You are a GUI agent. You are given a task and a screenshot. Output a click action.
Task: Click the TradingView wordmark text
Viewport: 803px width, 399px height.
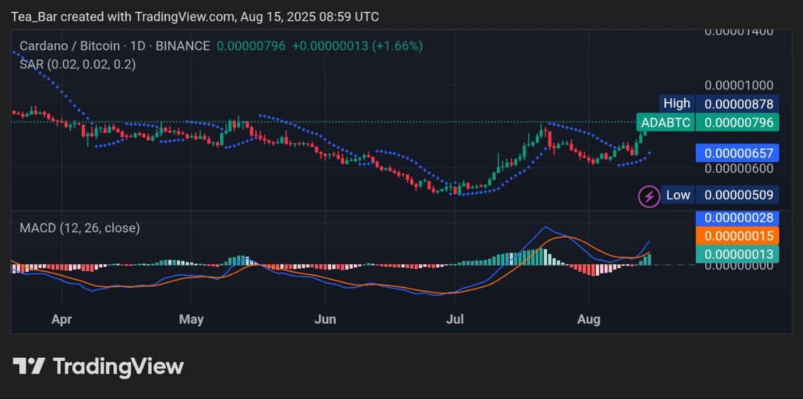[x=118, y=366]
